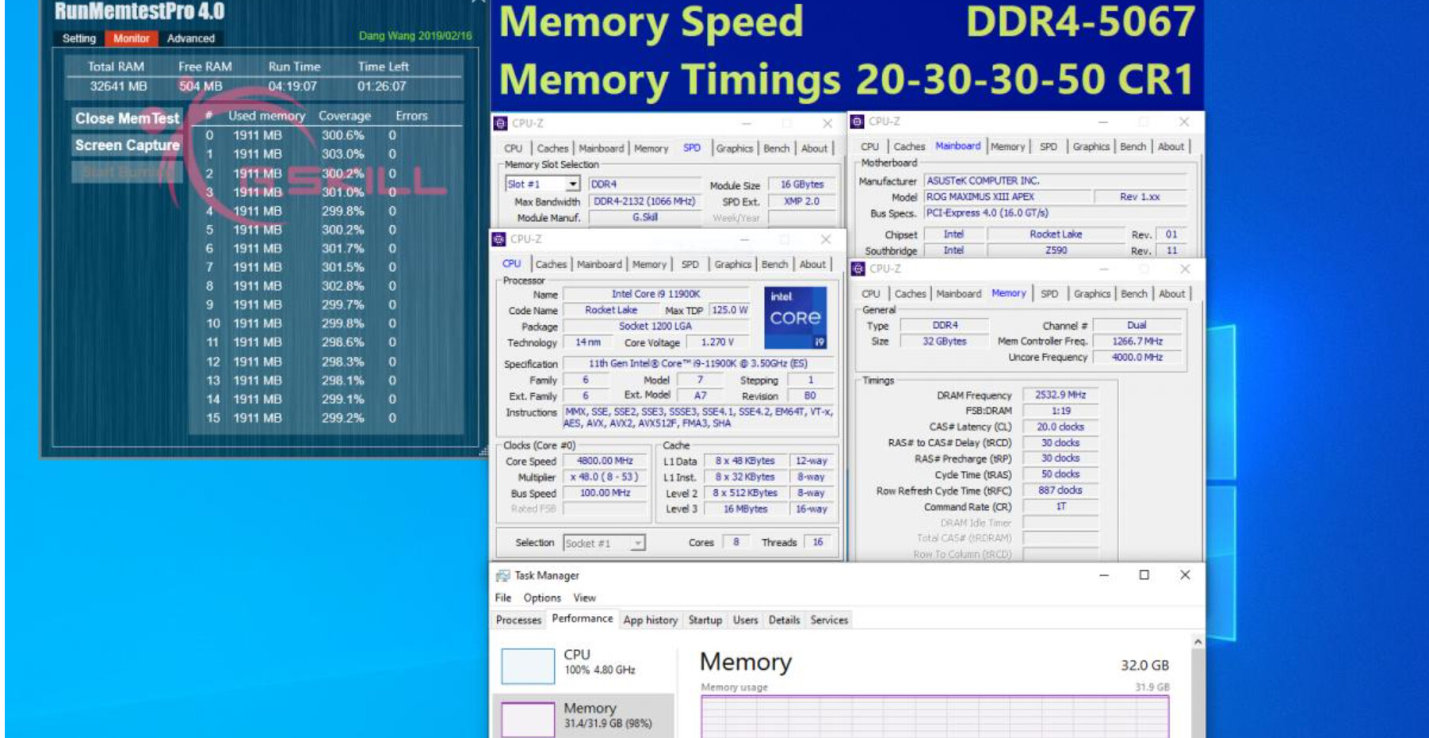1429x738 pixels.
Task: Click the CPU-Z icon in the SPD window title bar
Action: (x=500, y=124)
